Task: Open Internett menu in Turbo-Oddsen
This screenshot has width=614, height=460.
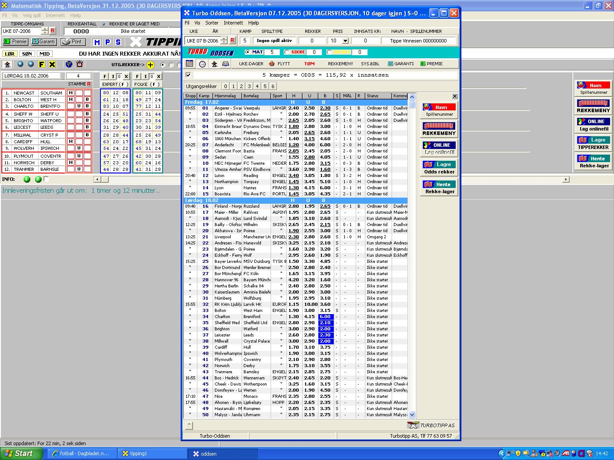Action: click(x=233, y=23)
